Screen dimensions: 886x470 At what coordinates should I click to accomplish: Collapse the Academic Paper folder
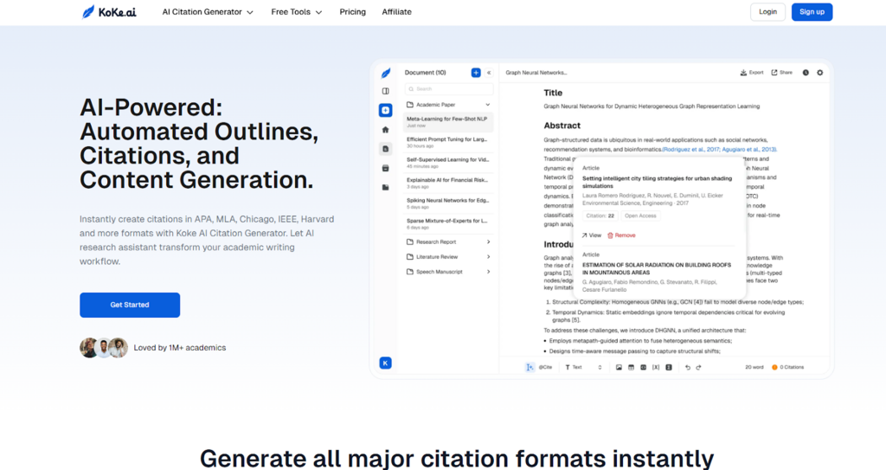[x=449, y=105]
